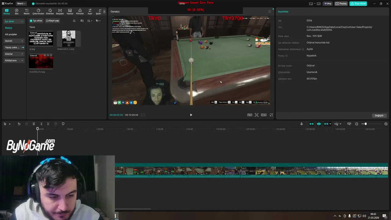The height and width of the screenshot is (220, 391).
Task: Click the Kayıt yap record button
Action: point(53,21)
